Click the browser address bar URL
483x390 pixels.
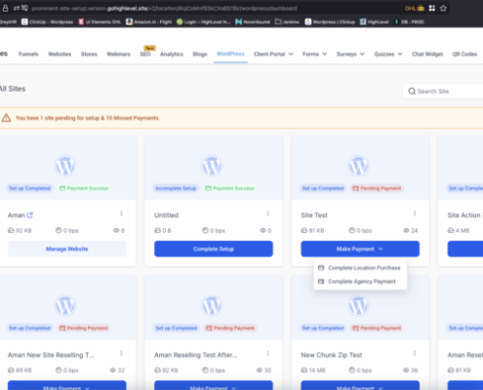pos(164,8)
